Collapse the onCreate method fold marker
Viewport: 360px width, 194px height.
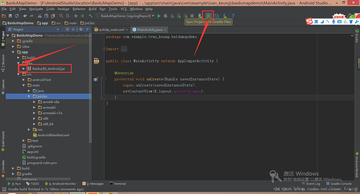point(104,79)
